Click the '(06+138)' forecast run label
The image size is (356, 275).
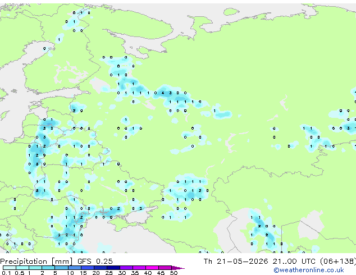pyautogui.click(x=338, y=262)
